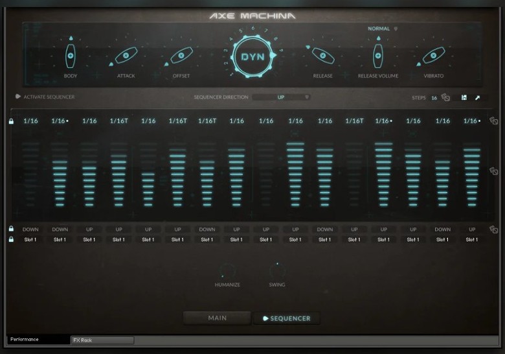Click the export arrow icon beside save
Image resolution: width=505 pixels, height=354 pixels.
pyautogui.click(x=478, y=97)
